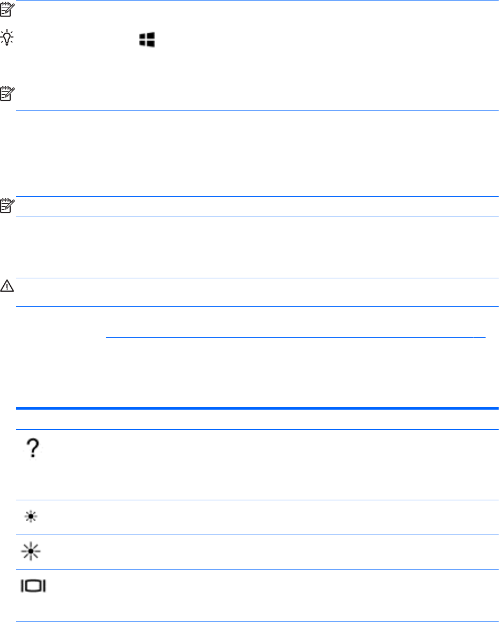Click the Windows logo icon

146,39
